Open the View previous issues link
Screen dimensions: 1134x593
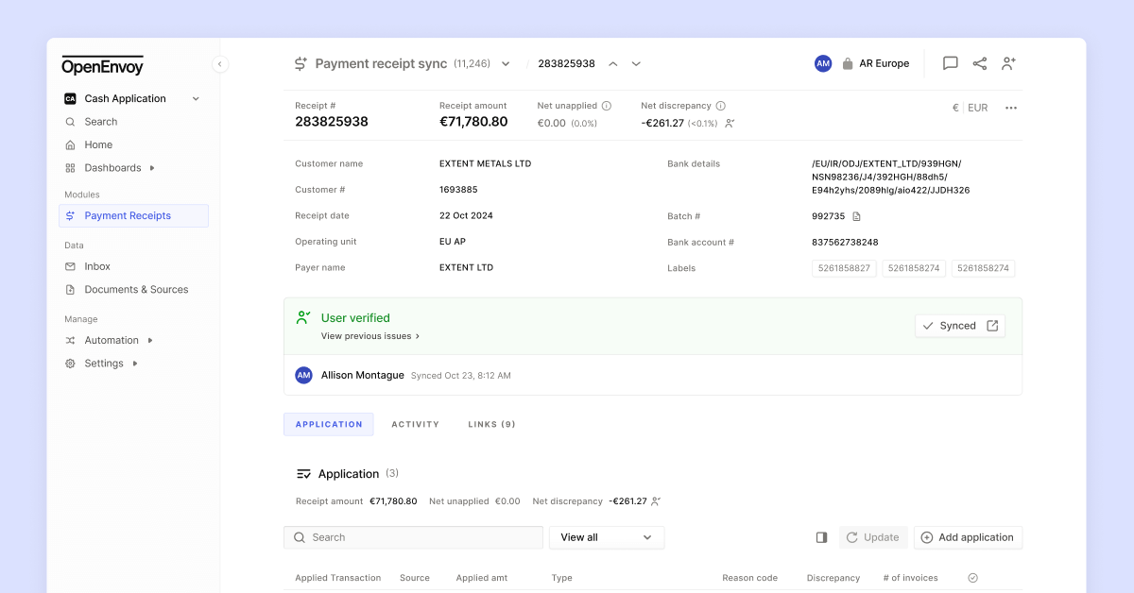point(368,335)
